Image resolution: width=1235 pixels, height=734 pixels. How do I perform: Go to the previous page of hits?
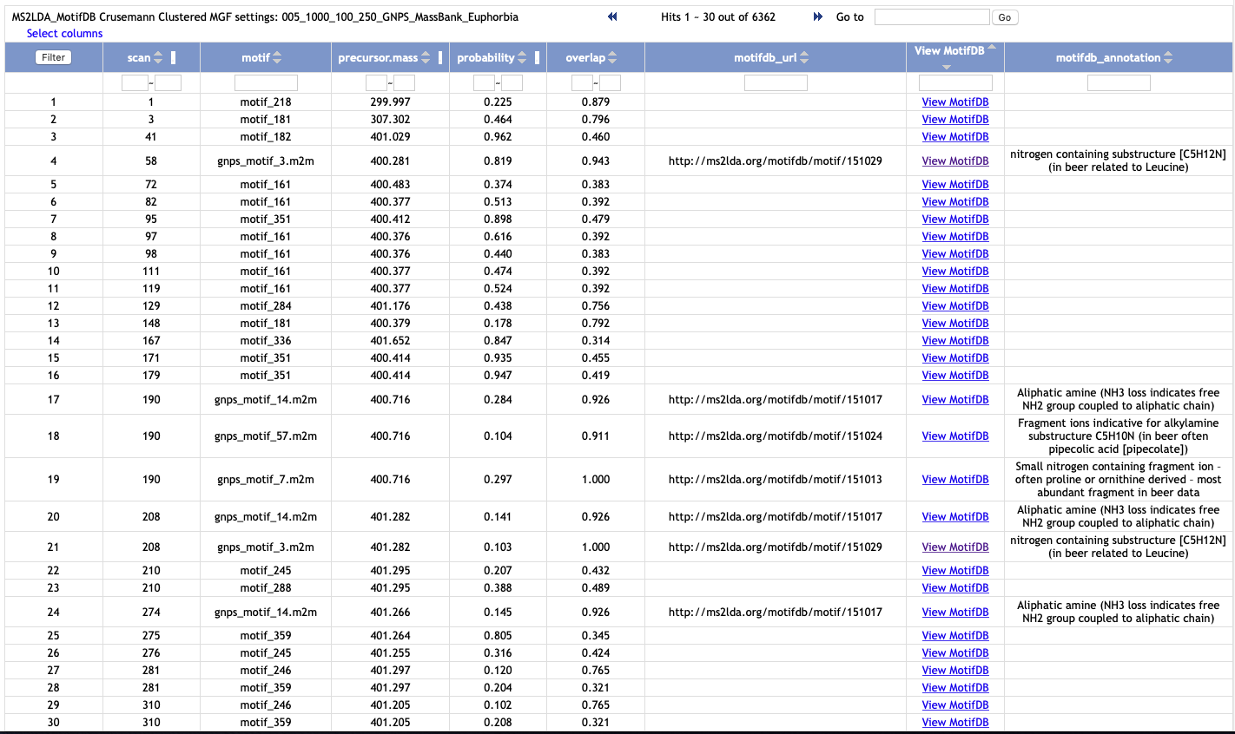612,16
